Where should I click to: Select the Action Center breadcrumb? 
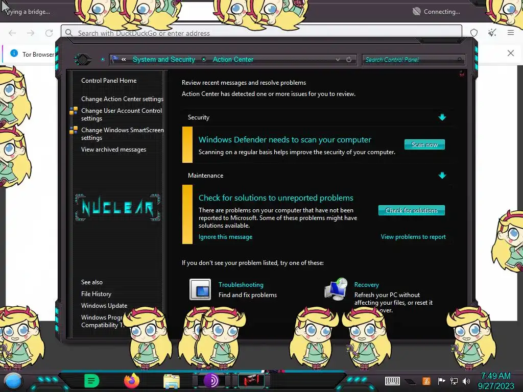click(x=233, y=59)
